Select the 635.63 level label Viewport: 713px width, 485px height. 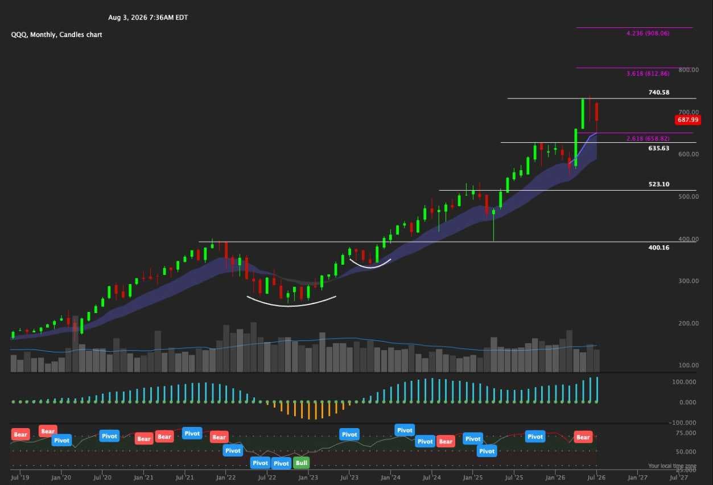[659, 148]
